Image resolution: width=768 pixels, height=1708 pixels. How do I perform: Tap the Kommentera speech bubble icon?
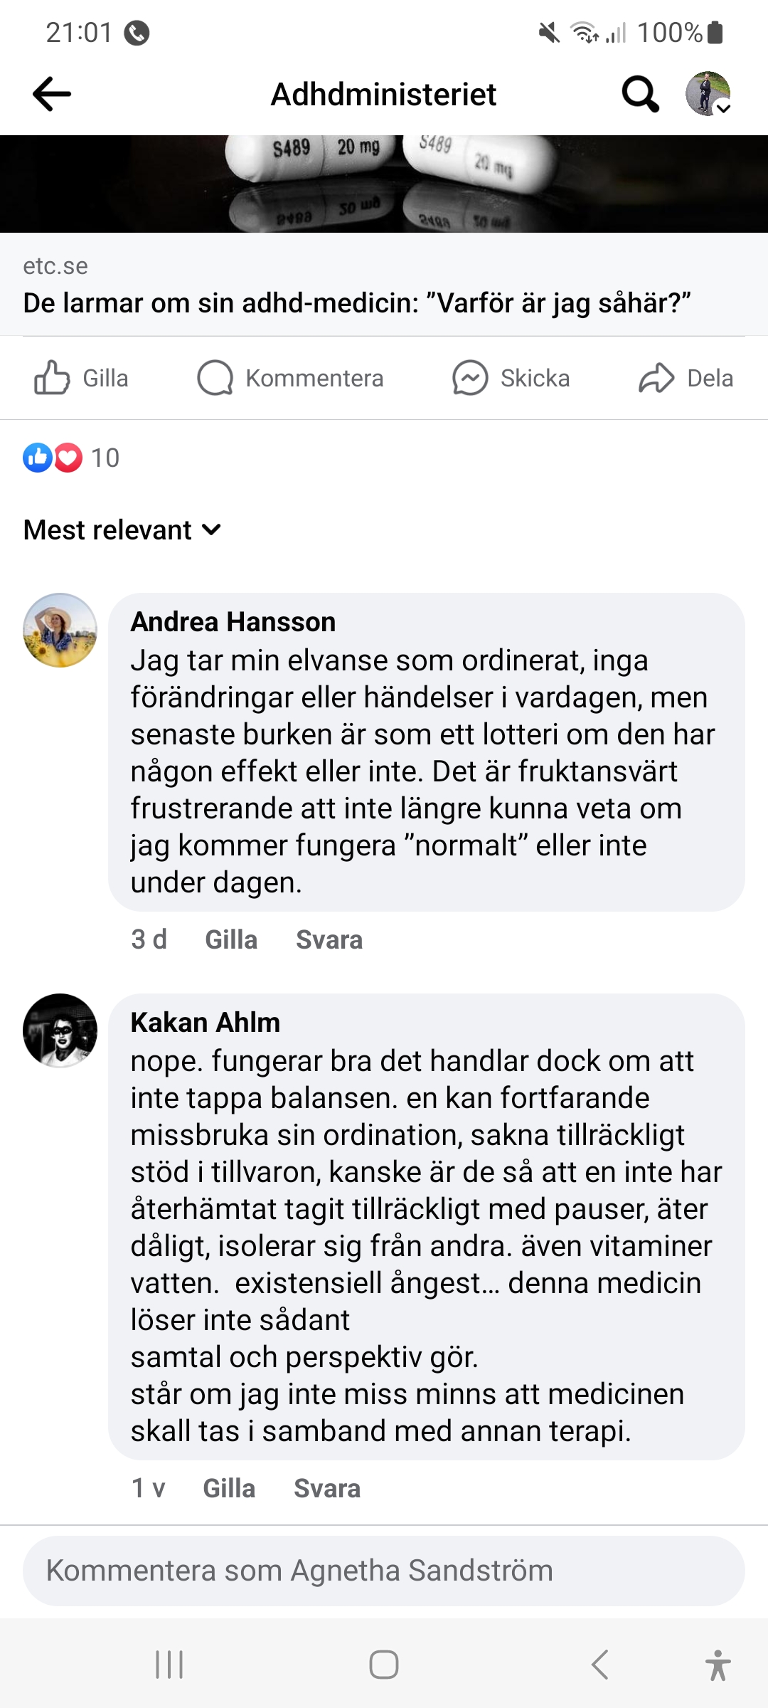pyautogui.click(x=215, y=378)
